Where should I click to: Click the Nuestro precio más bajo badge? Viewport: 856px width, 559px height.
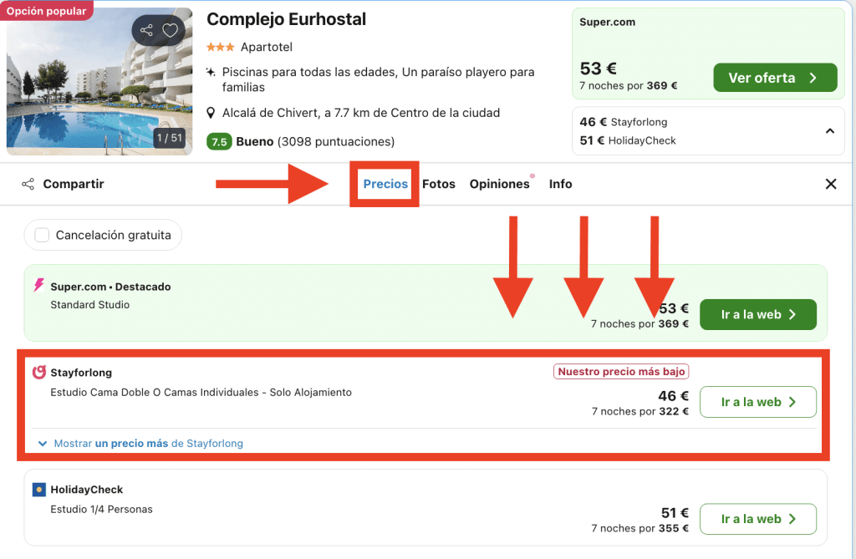621,372
